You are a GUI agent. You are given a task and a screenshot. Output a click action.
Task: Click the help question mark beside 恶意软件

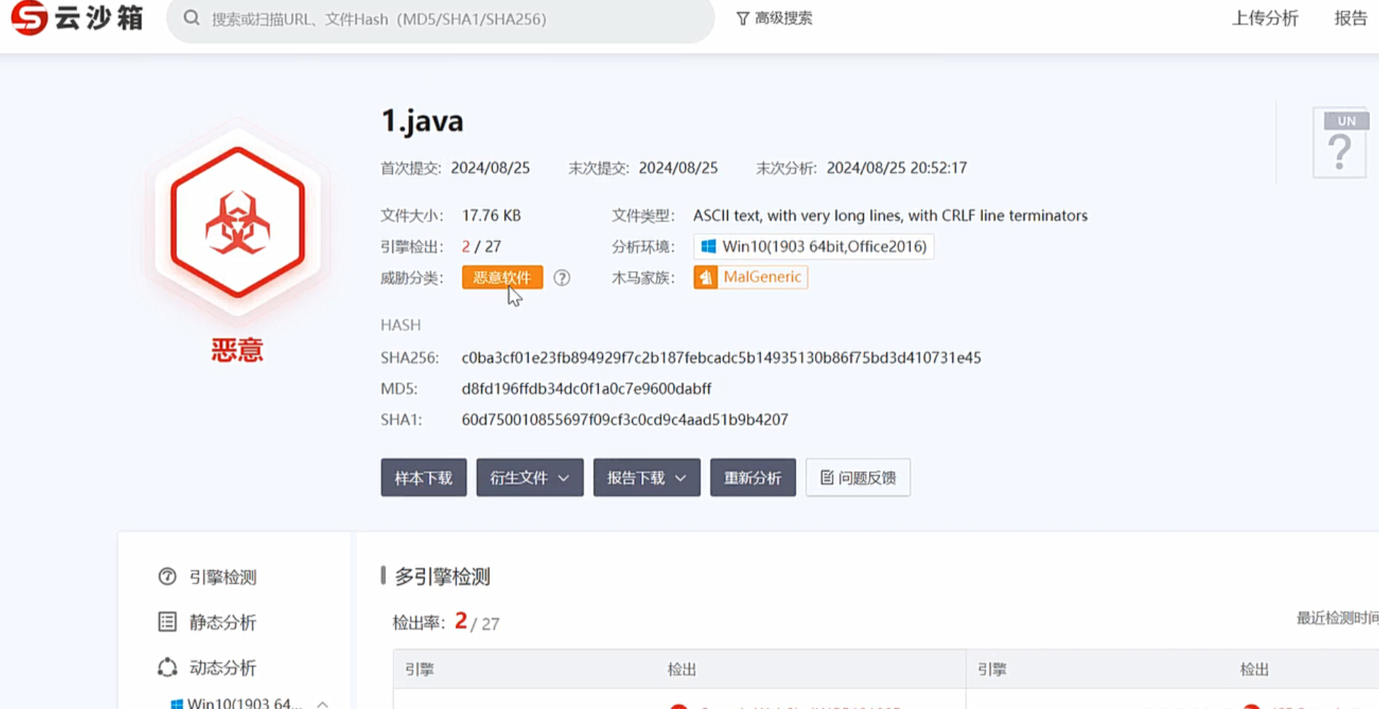pyautogui.click(x=562, y=278)
